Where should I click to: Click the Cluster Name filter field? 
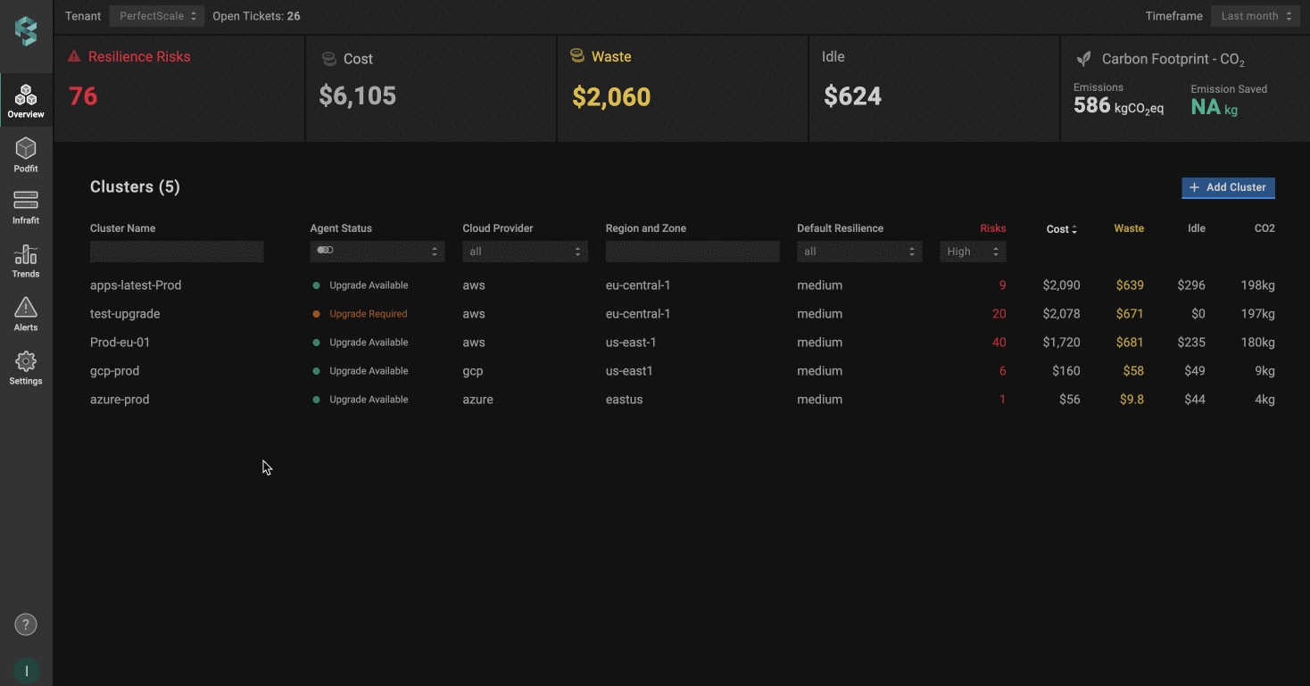[x=177, y=252]
